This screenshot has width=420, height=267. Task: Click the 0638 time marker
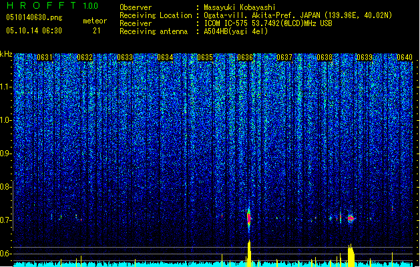[325, 57]
